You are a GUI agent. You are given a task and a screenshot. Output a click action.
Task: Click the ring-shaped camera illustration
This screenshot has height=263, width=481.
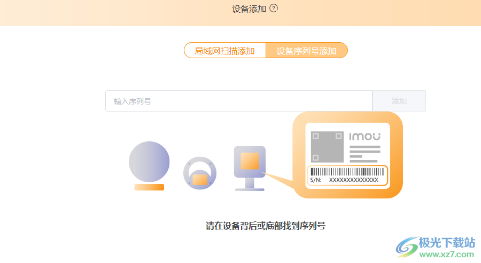(x=200, y=173)
